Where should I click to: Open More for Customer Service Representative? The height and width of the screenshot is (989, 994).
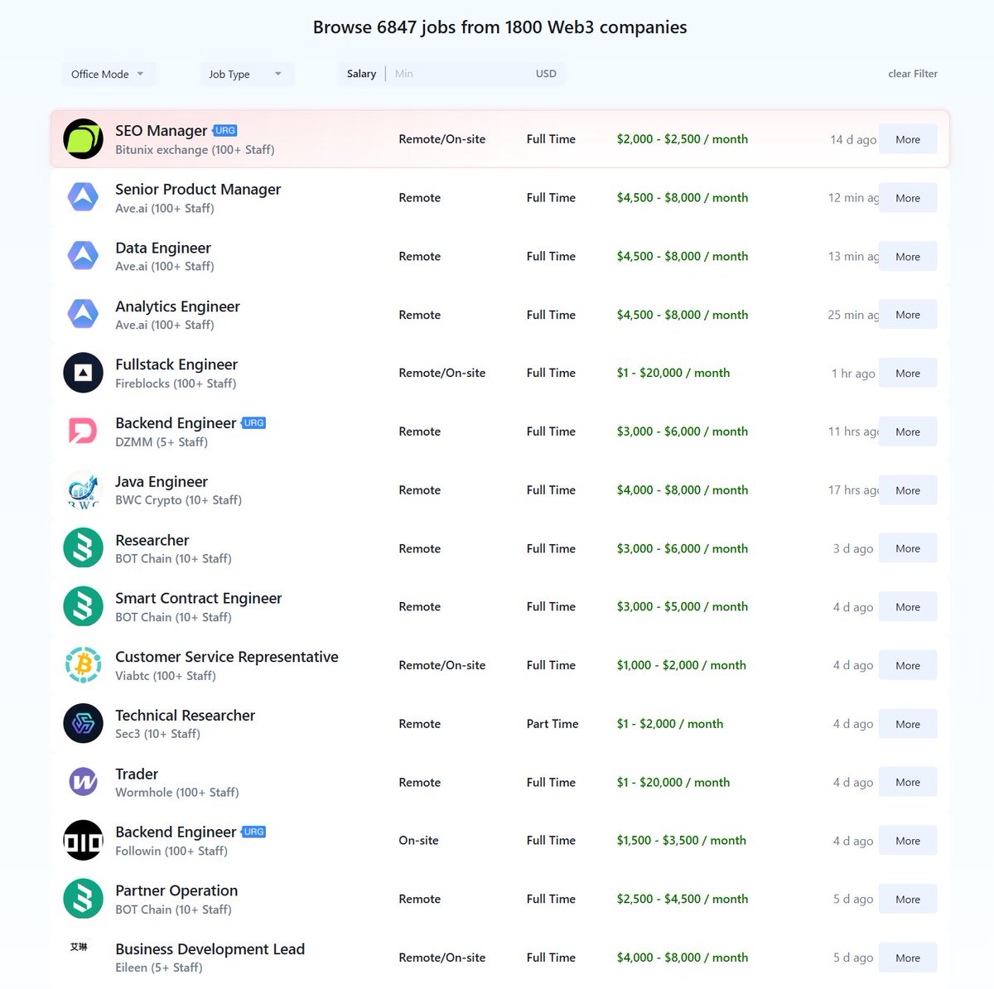tap(908, 665)
